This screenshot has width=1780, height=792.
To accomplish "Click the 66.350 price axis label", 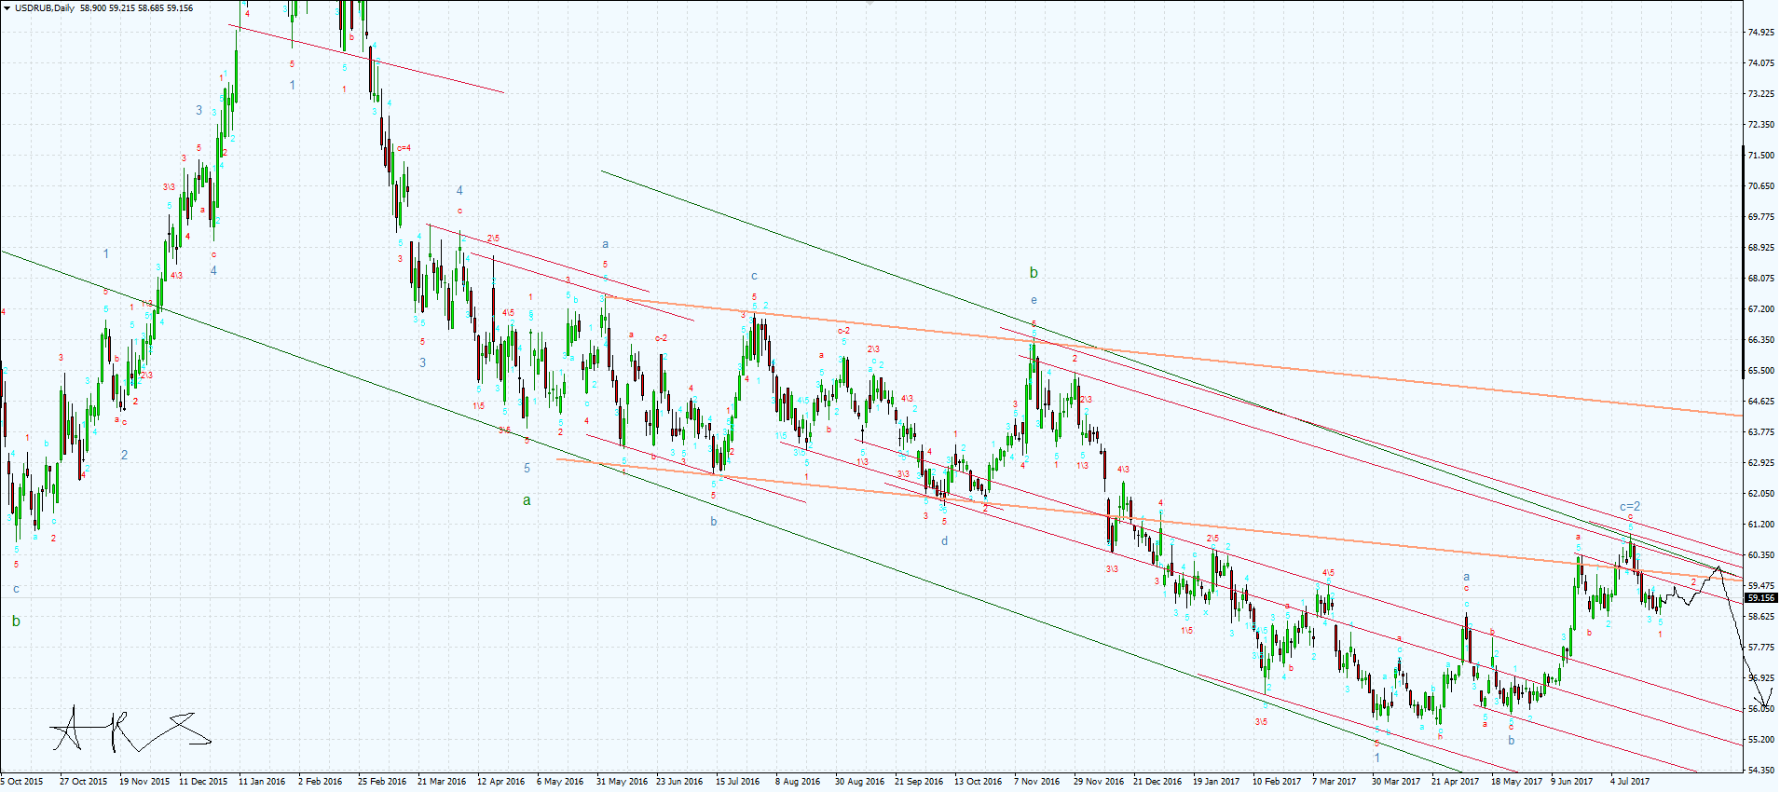I will point(1761,340).
